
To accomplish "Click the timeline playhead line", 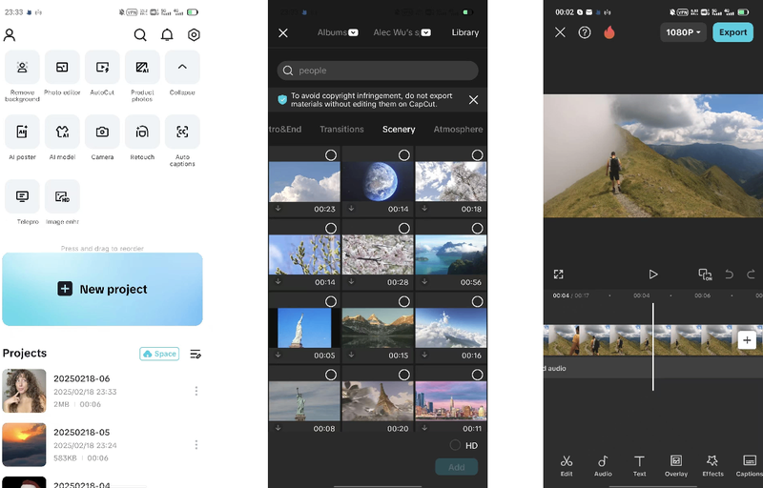I will pyautogui.click(x=653, y=347).
